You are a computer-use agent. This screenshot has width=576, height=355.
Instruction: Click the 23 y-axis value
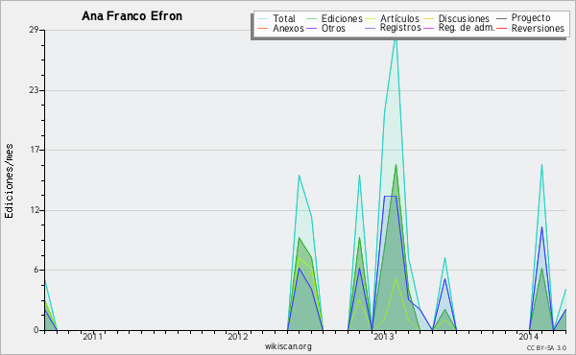34,90
